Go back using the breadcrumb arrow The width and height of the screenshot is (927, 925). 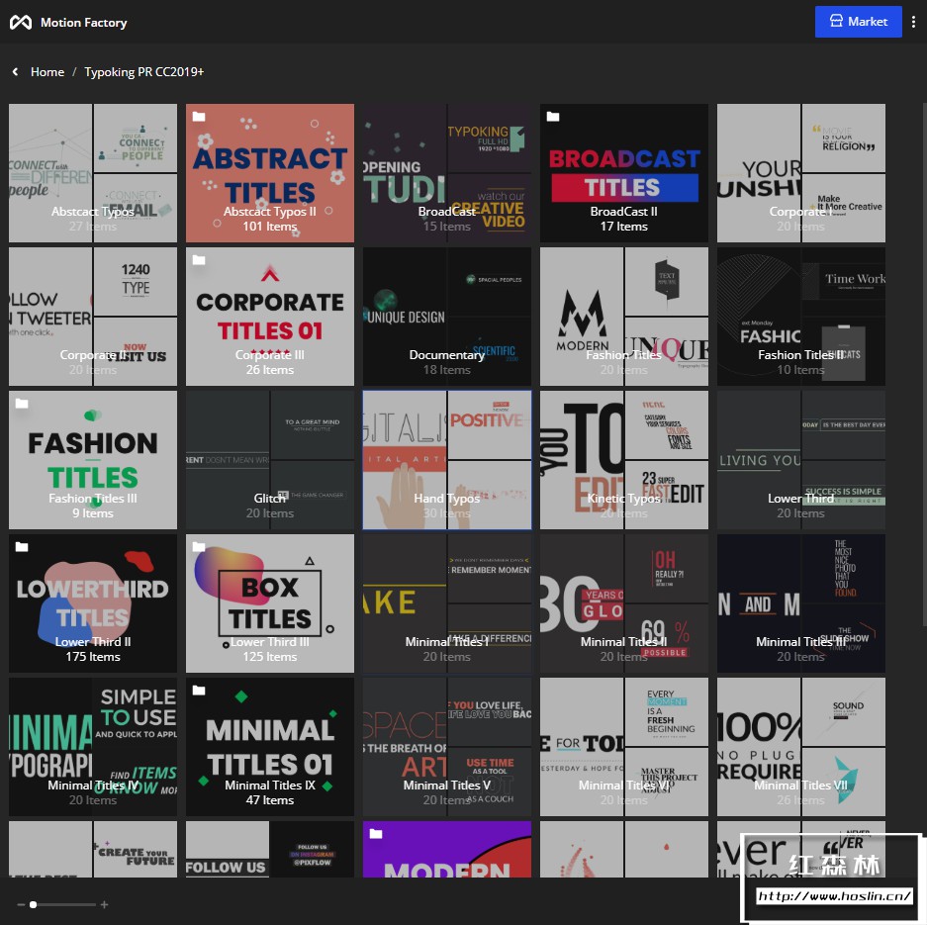16,72
